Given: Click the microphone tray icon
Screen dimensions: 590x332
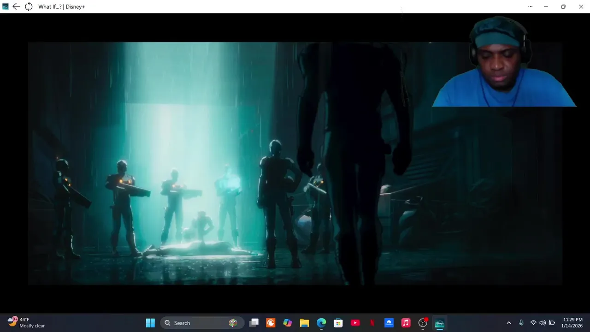Looking at the screenshot, I should coord(521,323).
